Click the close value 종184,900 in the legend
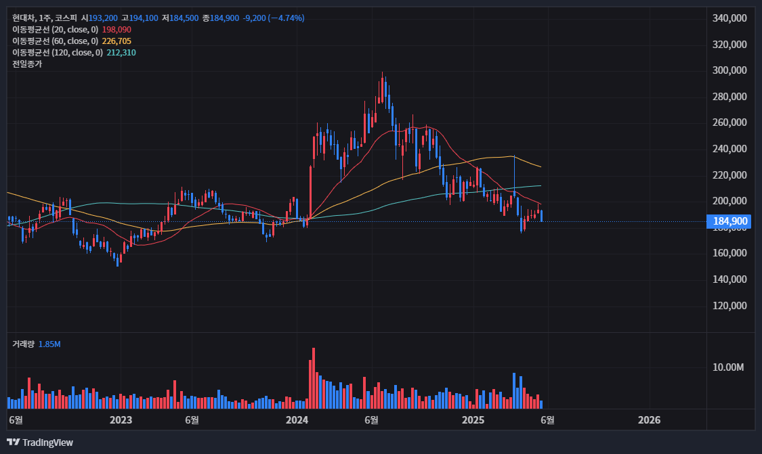 [x=221, y=18]
